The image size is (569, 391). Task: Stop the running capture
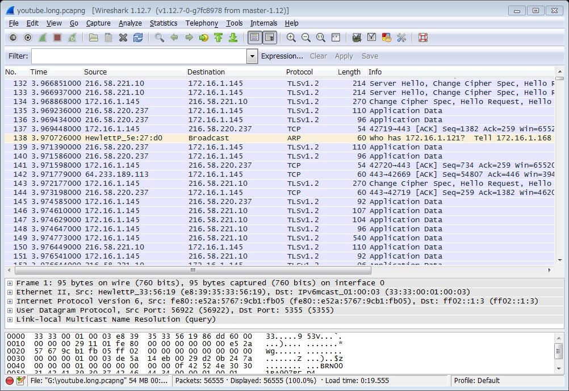pyautogui.click(x=57, y=38)
